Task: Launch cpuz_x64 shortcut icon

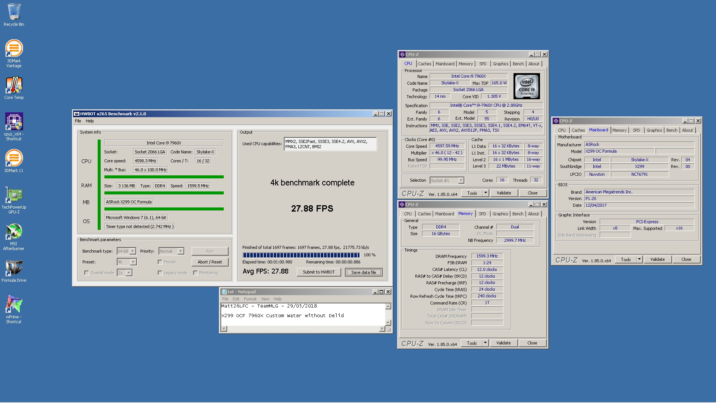Action: point(14,126)
